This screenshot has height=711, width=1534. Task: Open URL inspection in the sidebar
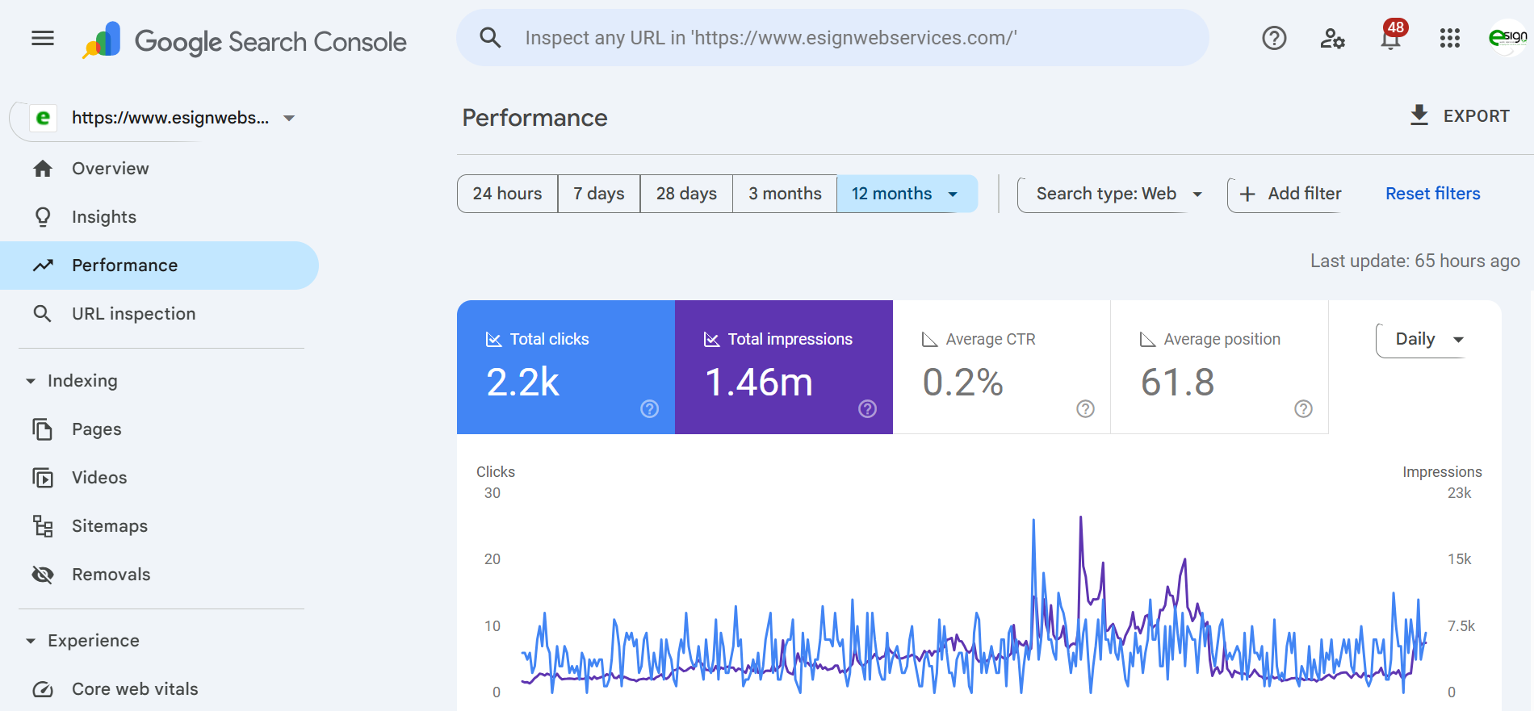tap(159, 314)
